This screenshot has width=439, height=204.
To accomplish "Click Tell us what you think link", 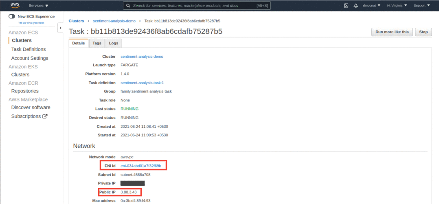I will click(31, 23).
